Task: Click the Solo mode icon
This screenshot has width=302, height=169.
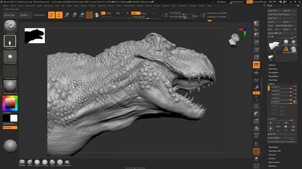Action: point(256,159)
